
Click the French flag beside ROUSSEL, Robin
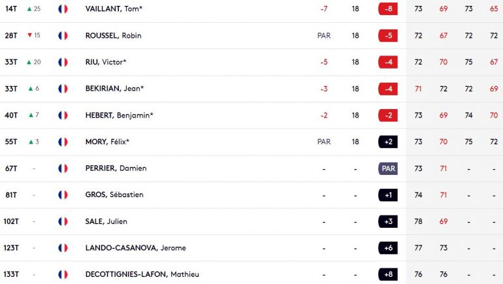[x=63, y=35]
